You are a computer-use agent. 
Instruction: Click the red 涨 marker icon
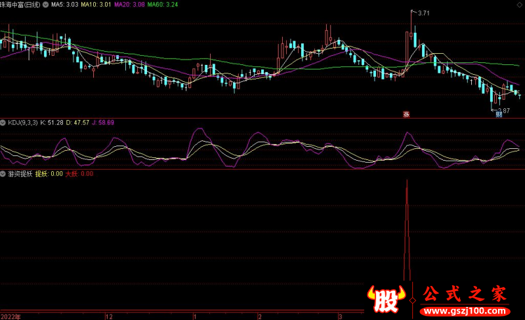click(406, 113)
